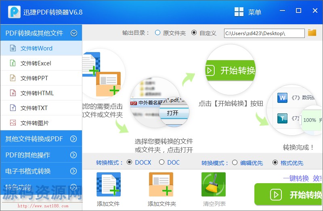This screenshot has height=211, width=323.
Task: Select 文件转TXT in sidebar
Action: (x=41, y=108)
